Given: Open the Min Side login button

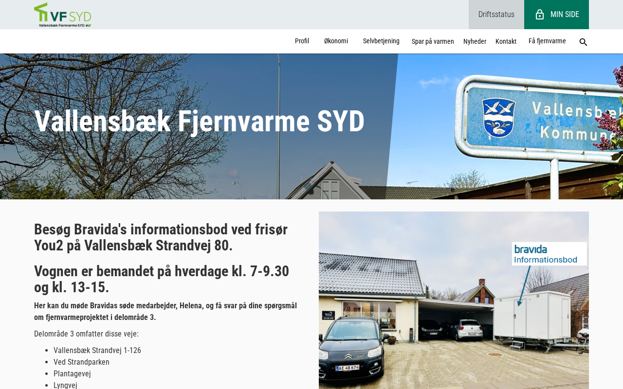Looking at the screenshot, I should [556, 15].
